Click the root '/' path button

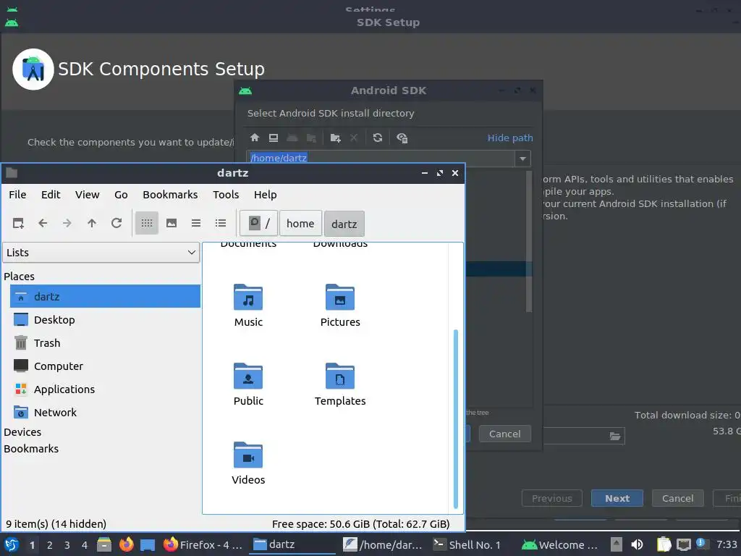tap(258, 223)
